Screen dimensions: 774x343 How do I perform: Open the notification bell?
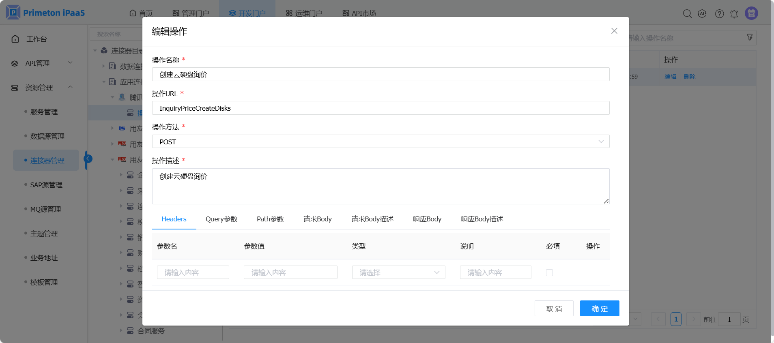pos(734,14)
